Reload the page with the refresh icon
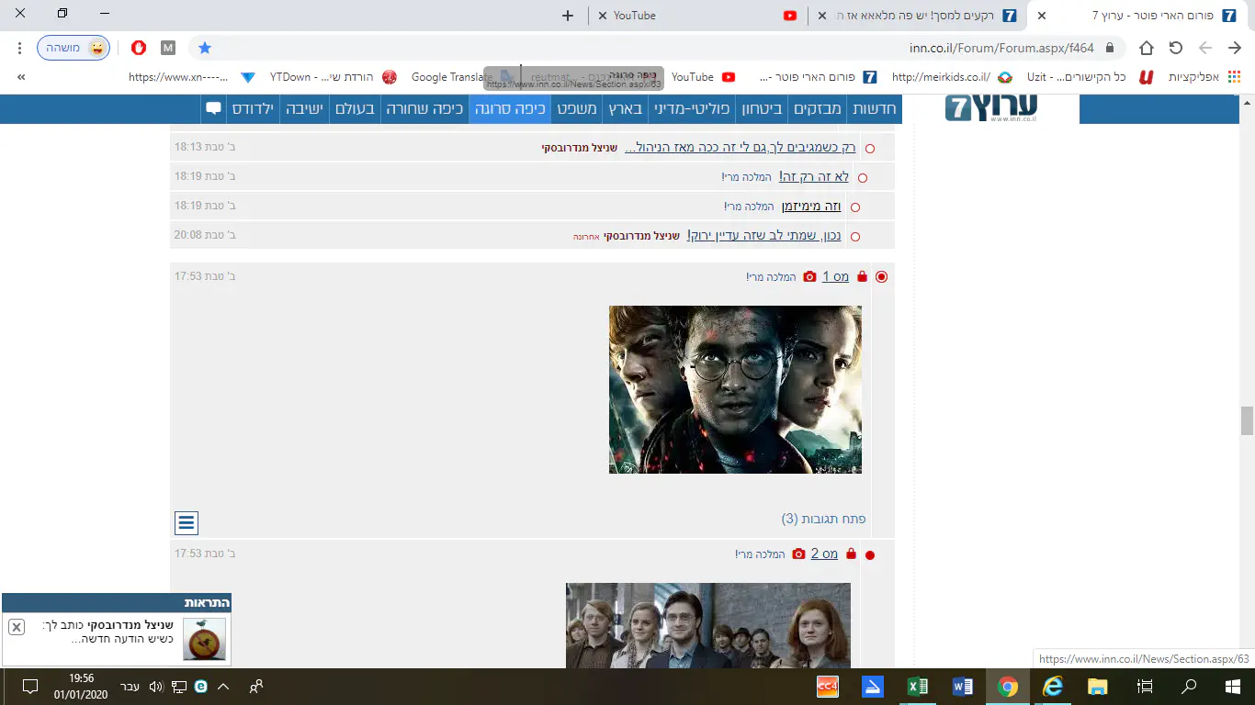 tap(1176, 48)
